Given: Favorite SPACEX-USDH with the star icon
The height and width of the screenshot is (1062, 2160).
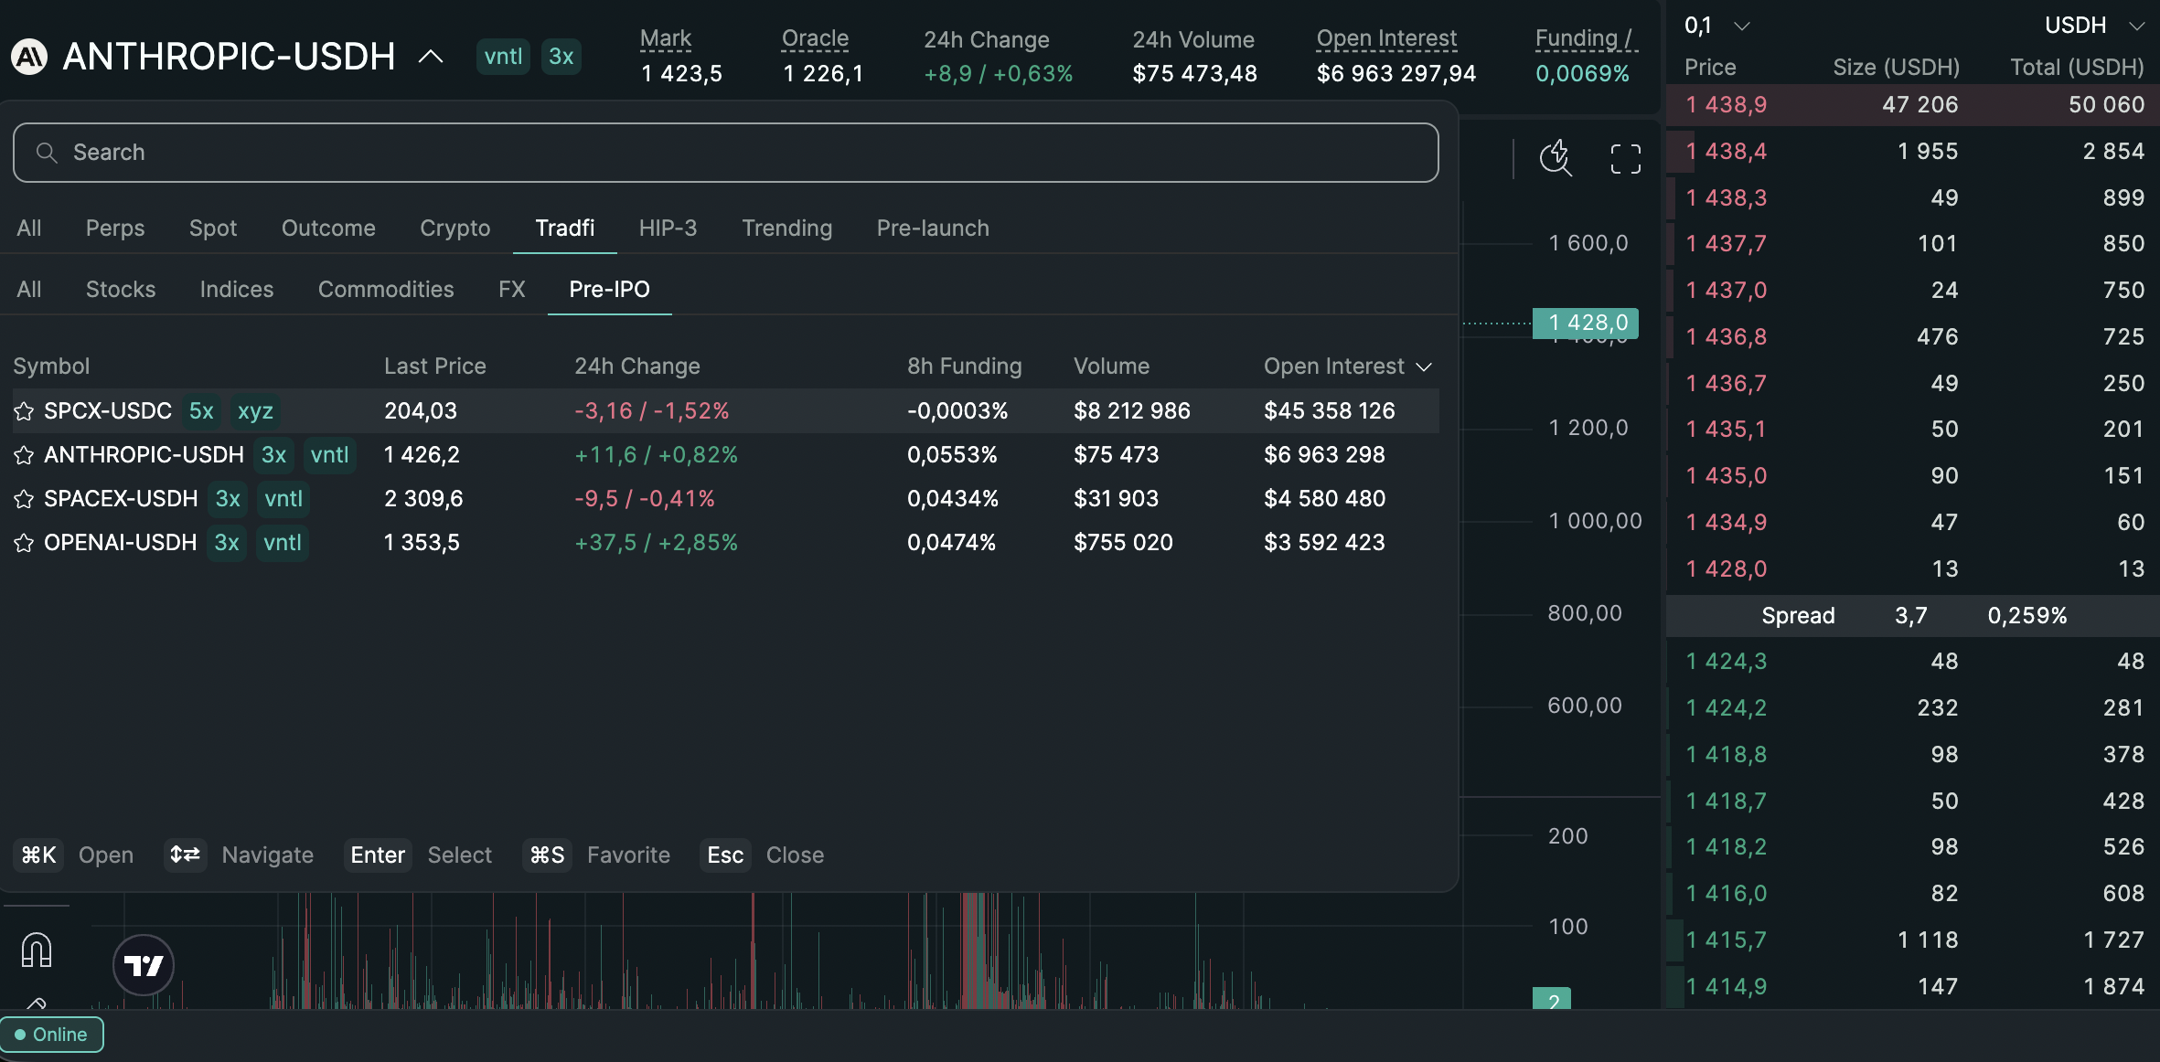Looking at the screenshot, I should tap(25, 499).
